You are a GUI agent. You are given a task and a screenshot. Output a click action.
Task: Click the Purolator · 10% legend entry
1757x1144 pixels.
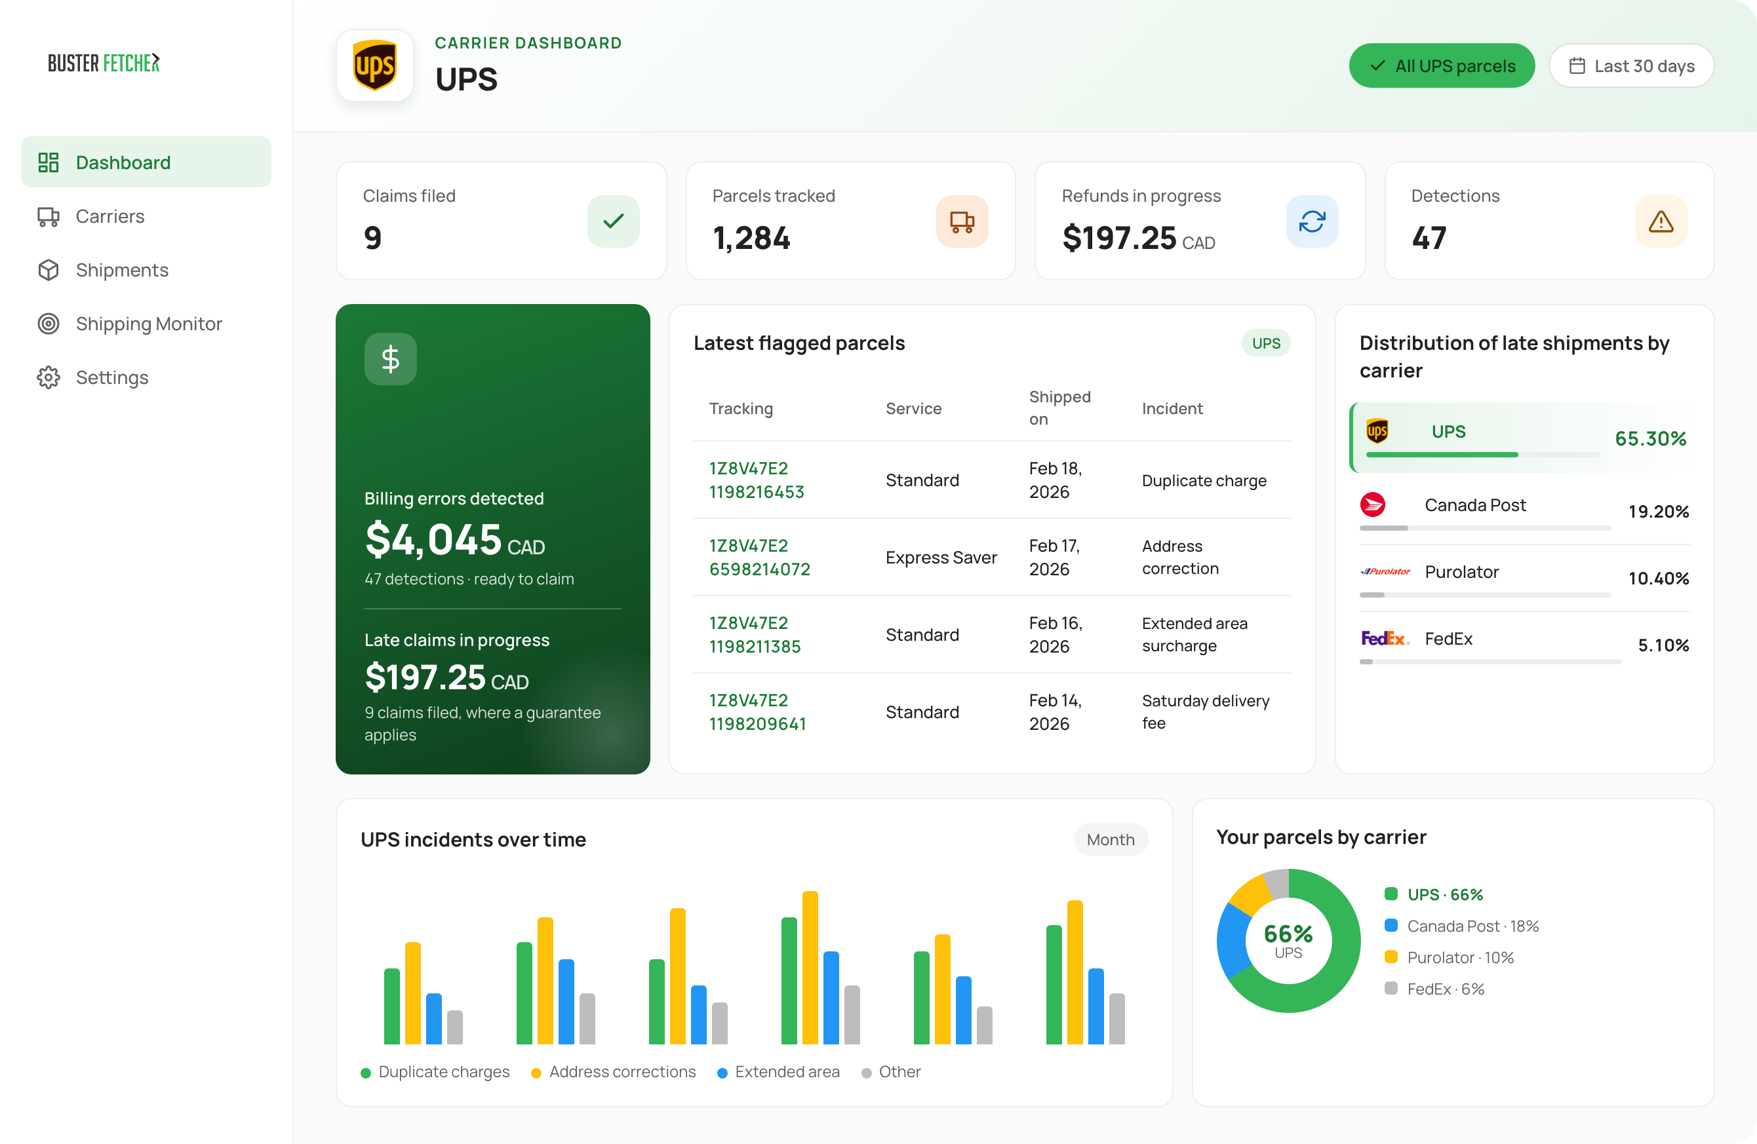pos(1449,957)
